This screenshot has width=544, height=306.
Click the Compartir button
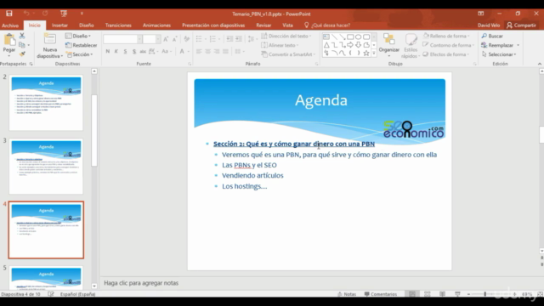click(x=521, y=25)
